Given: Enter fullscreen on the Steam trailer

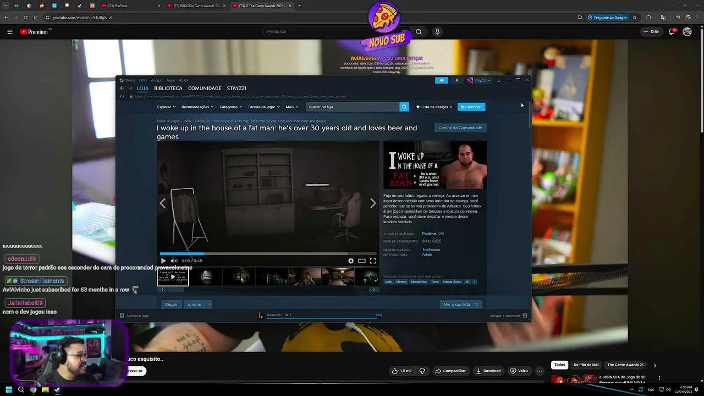Looking at the screenshot, I should (373, 261).
